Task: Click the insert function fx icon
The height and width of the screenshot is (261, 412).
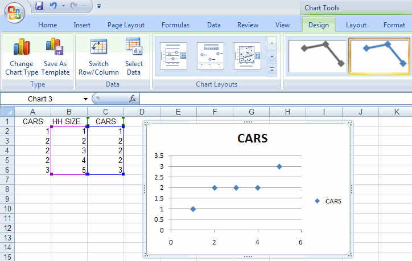Action: 133,99
